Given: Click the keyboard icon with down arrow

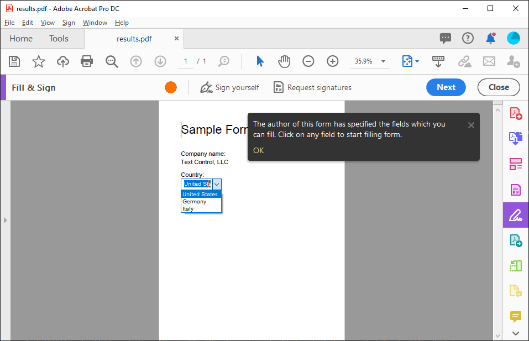Looking at the screenshot, I should [438, 61].
